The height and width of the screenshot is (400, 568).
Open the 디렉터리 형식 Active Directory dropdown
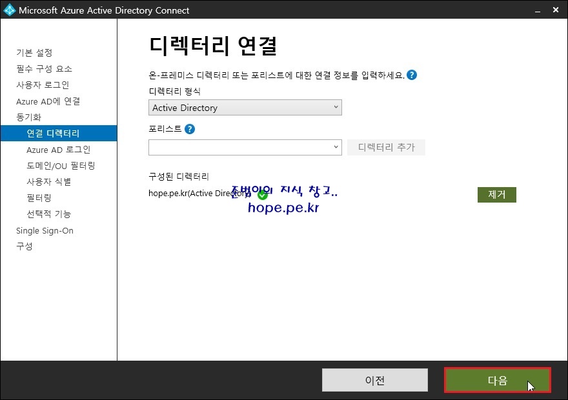pos(245,108)
